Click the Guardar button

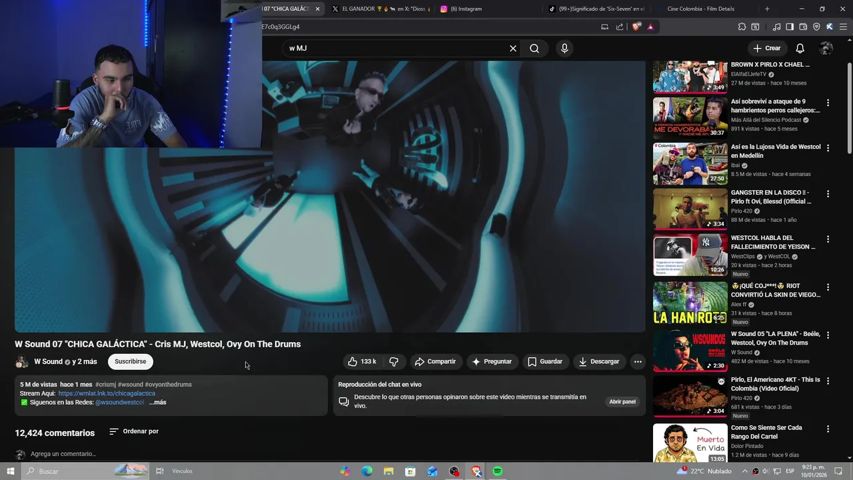point(545,361)
